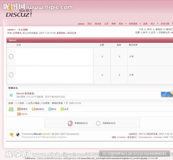Click 从未 in second forum row
This screenshot has width=173, height=160.
click(132, 75)
